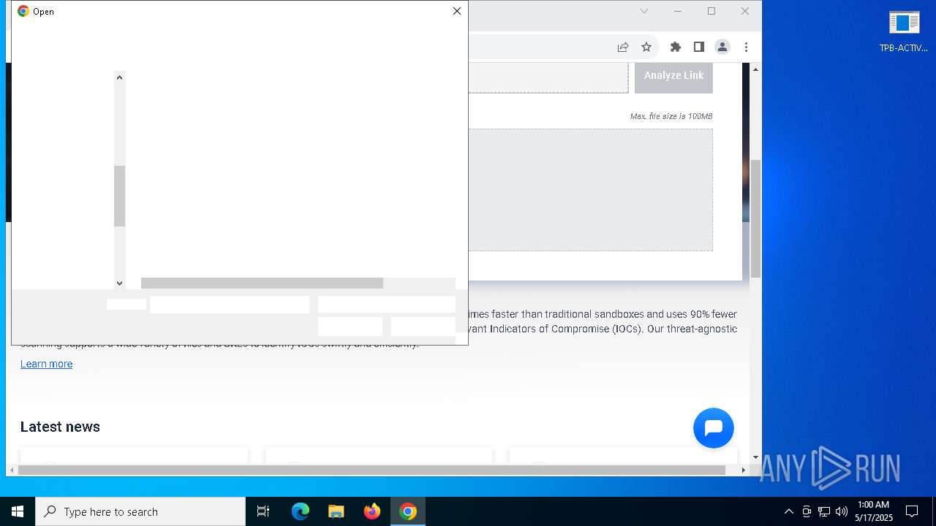Screen dimensions: 936x526
Task: Click the webpage horizontal scrollbar
Action: pyautogui.click(x=371, y=470)
